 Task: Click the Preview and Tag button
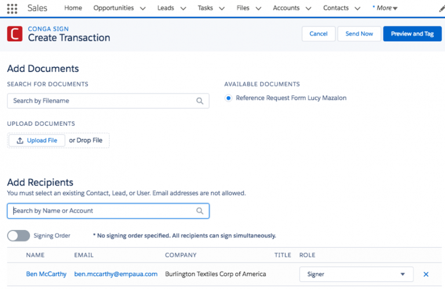[412, 34]
